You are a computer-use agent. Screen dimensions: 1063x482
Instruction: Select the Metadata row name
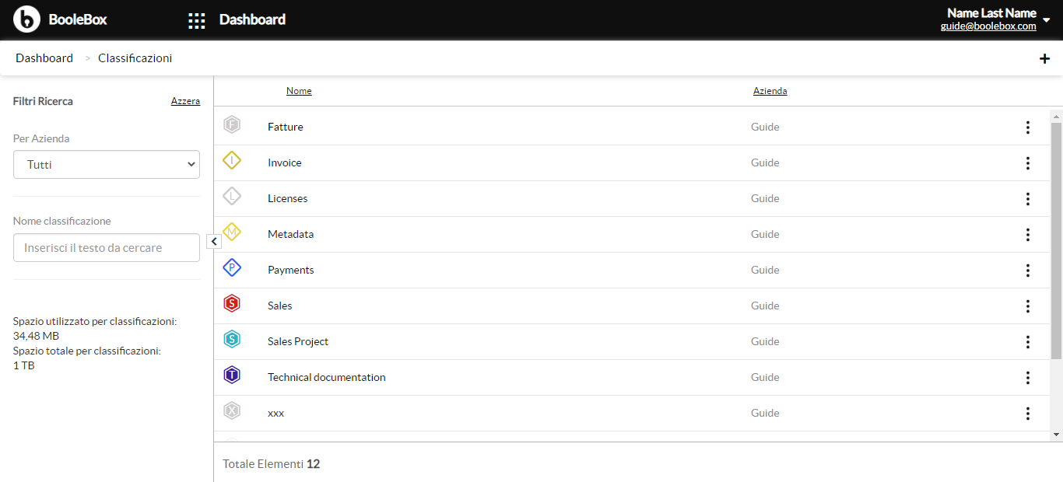pos(291,234)
